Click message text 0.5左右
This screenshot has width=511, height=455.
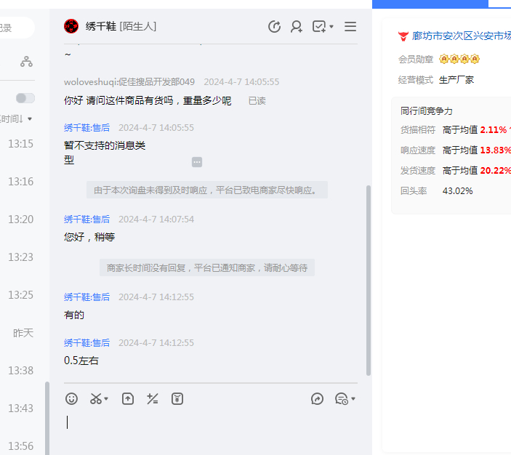click(81, 361)
